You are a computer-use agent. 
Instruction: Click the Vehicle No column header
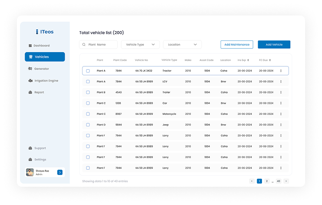141,60
